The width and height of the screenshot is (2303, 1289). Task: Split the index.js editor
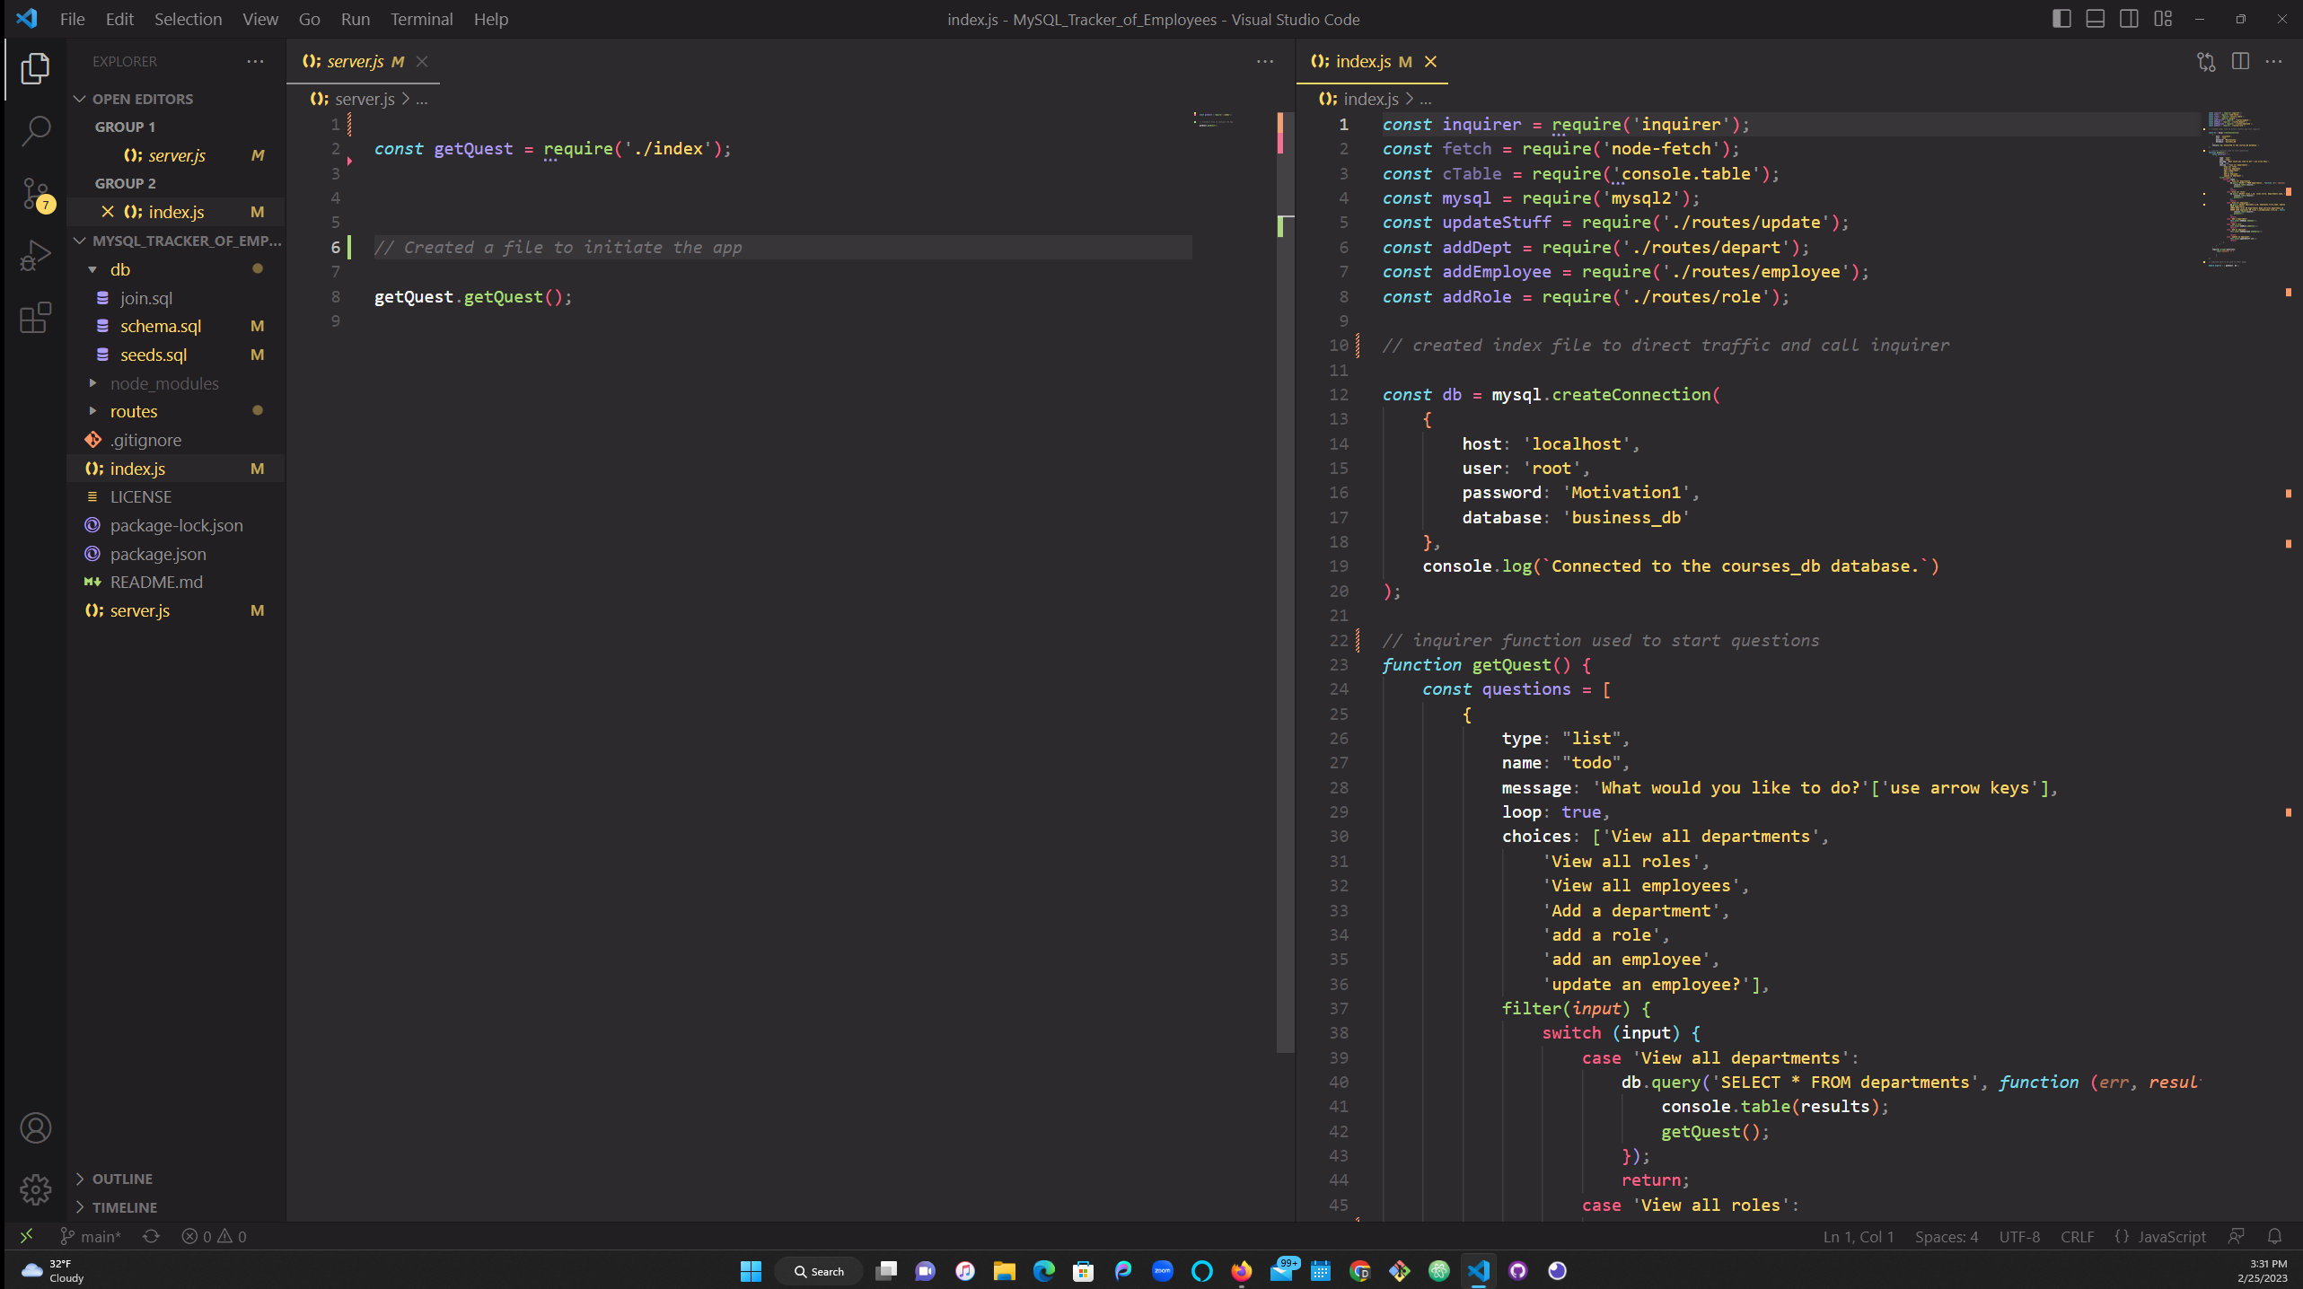point(2241,61)
